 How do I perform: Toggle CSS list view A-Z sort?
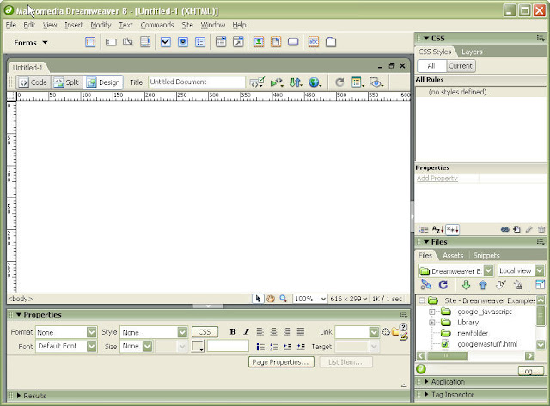(437, 230)
